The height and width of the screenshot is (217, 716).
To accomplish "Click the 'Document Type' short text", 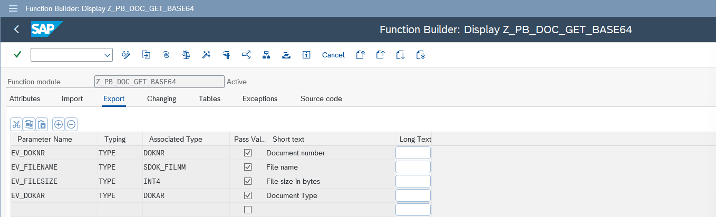I will 292,195.
